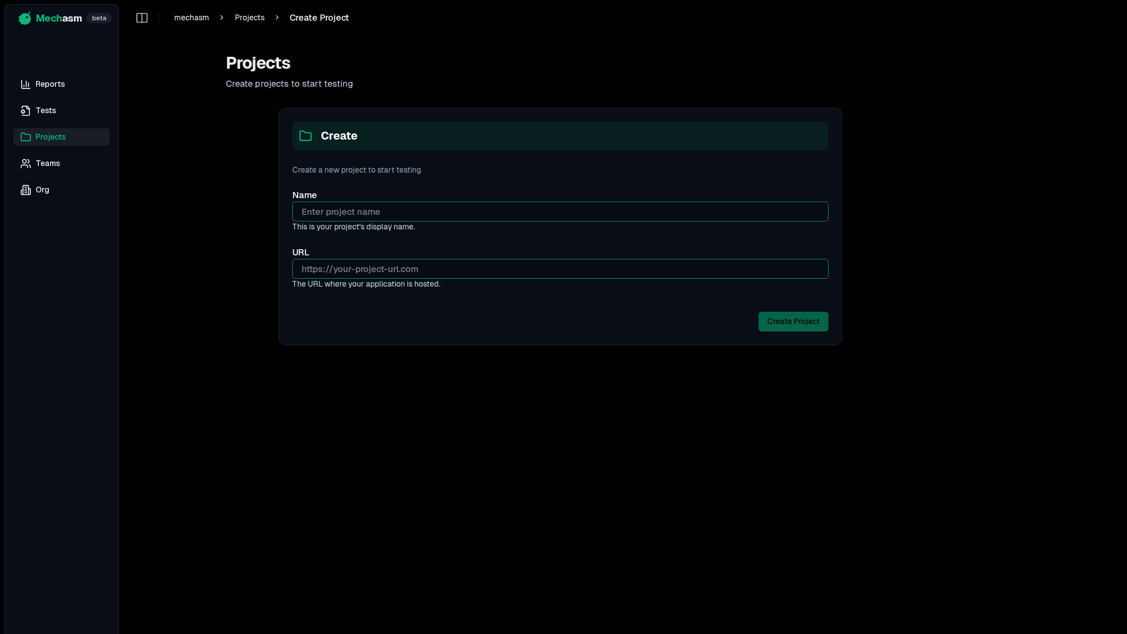Click the Tests flask icon in sidebar
Screen dimensions: 1127x634
26,110
